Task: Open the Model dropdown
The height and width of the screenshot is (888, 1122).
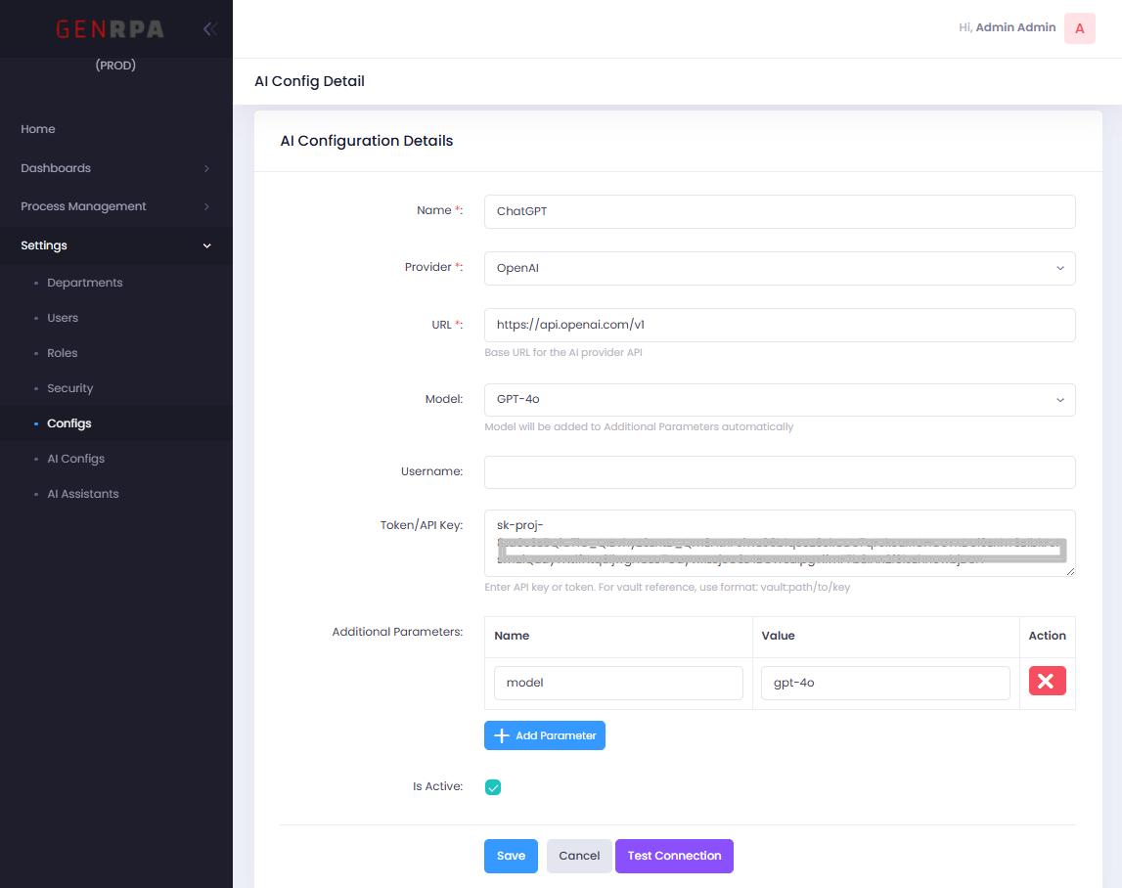Action: point(779,400)
